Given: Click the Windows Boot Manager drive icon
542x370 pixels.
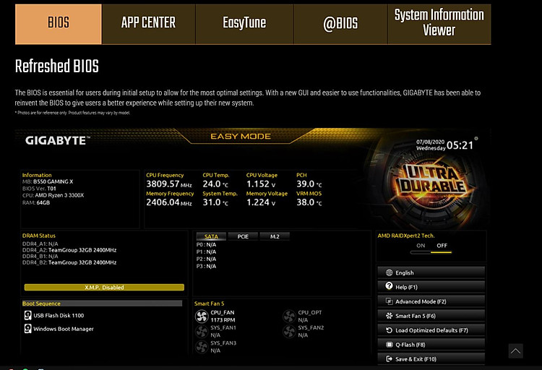Looking at the screenshot, I should [27, 329].
